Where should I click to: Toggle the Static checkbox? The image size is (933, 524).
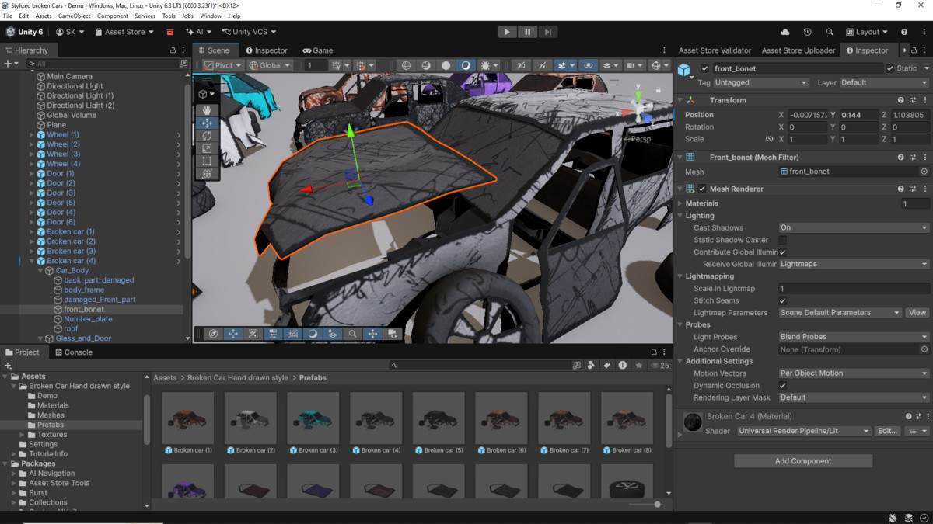pyautogui.click(x=890, y=68)
